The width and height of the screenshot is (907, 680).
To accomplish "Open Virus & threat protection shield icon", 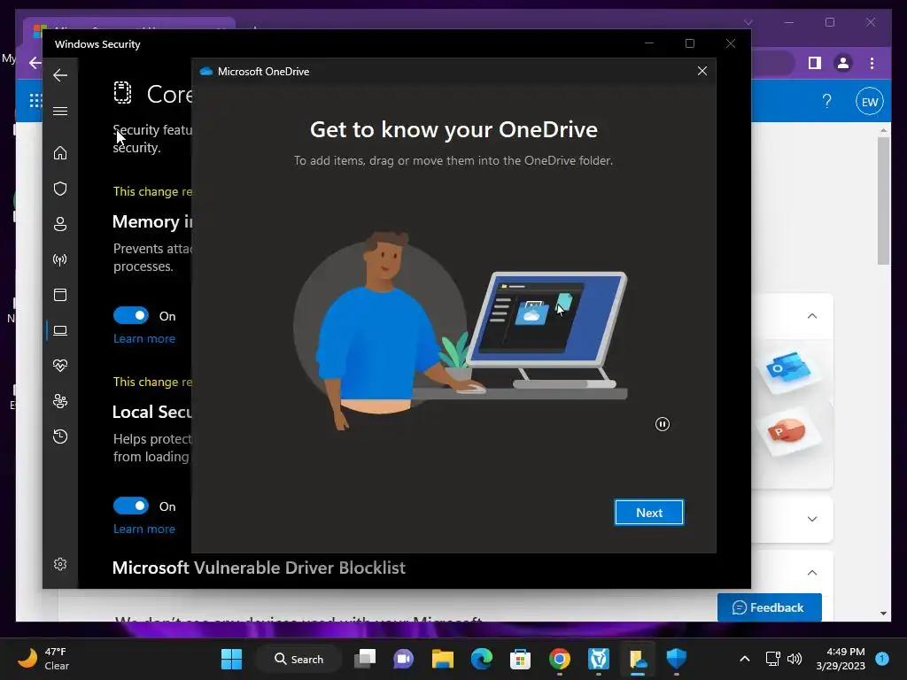I will [60, 189].
